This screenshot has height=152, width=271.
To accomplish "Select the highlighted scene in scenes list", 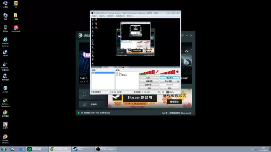I will pos(103,73).
